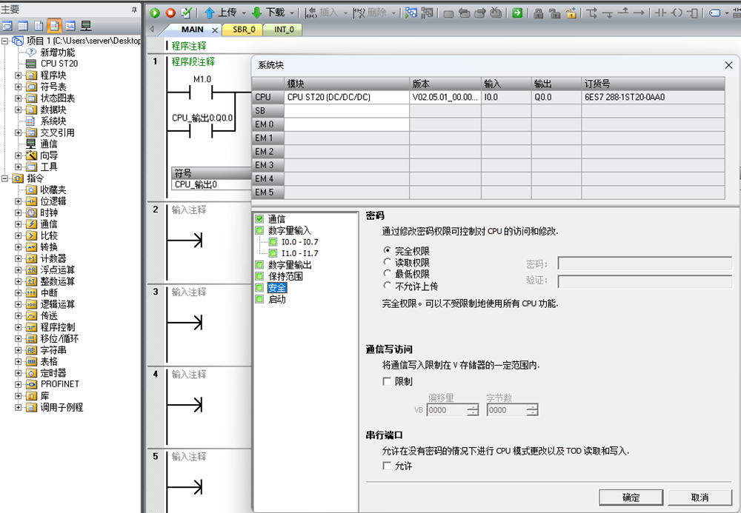This screenshot has height=513, width=741.
Task: Select the 读取权限 radio button
Action: pos(387,263)
